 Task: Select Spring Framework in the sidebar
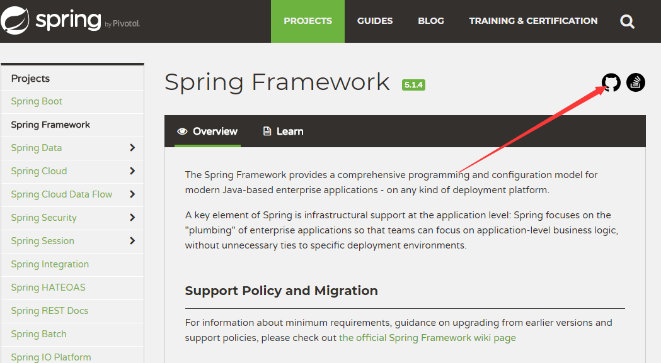(50, 125)
